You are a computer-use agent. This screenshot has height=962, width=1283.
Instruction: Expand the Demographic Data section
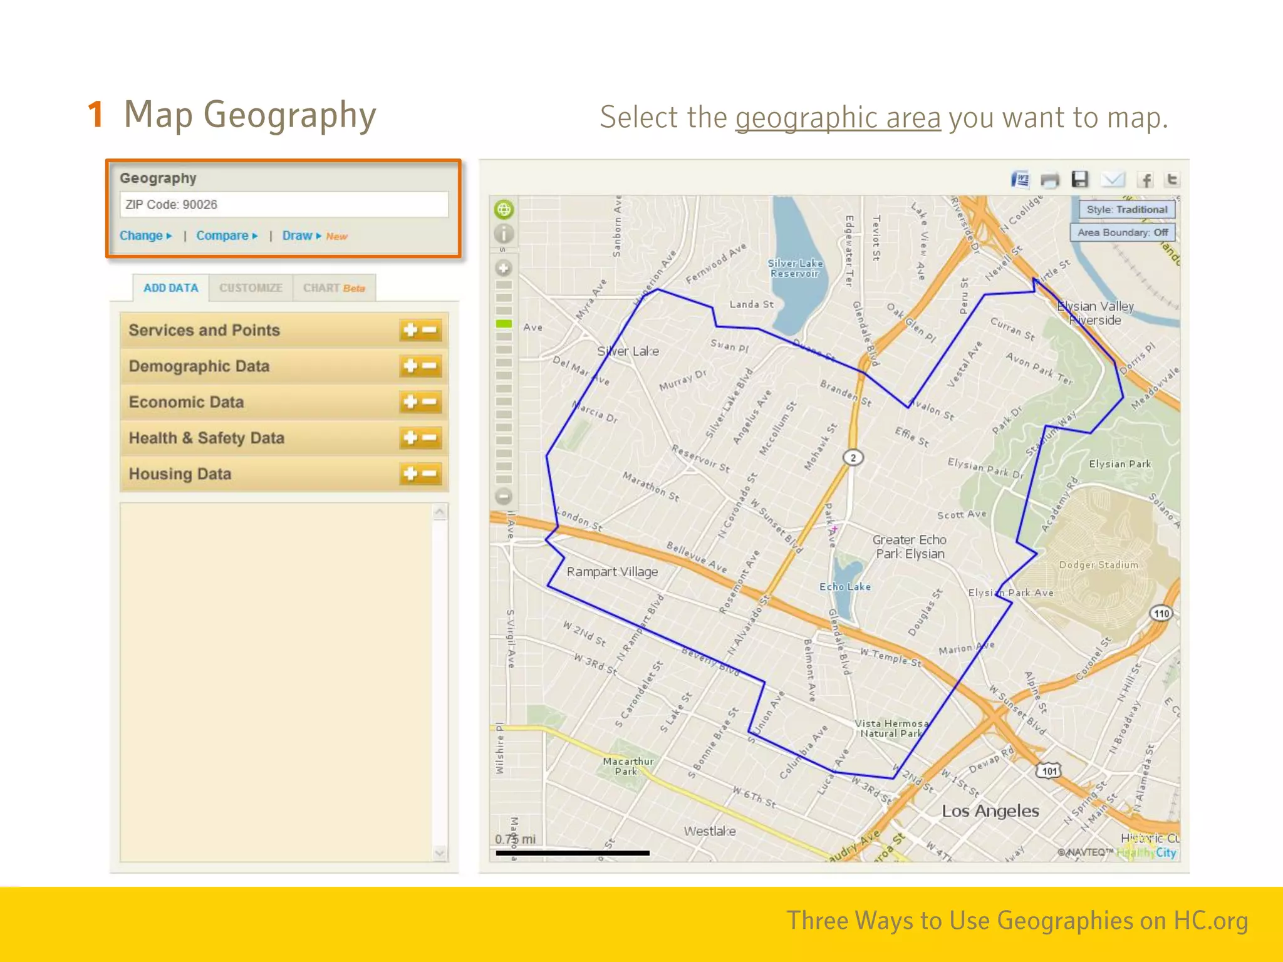(410, 366)
